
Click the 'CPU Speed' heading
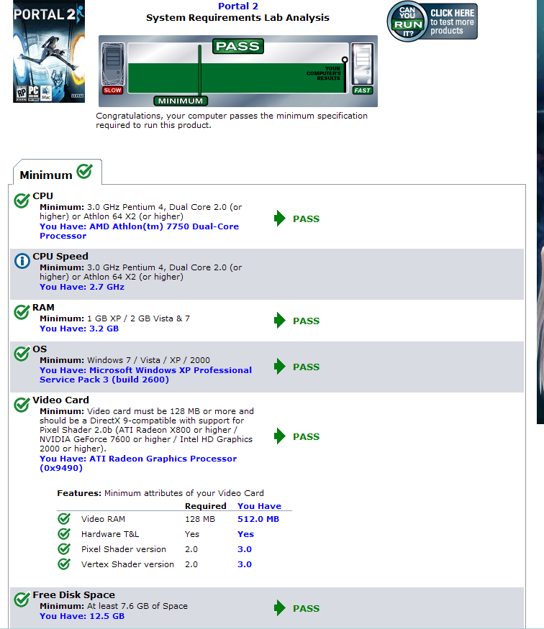tap(60, 257)
